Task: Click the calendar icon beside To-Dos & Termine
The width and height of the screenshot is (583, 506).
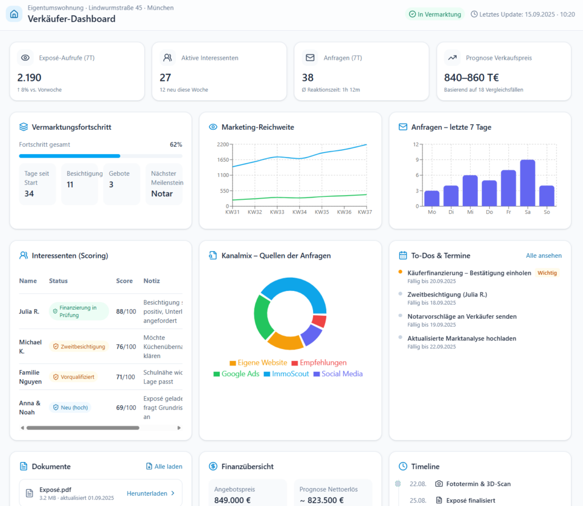Action: [x=403, y=256]
